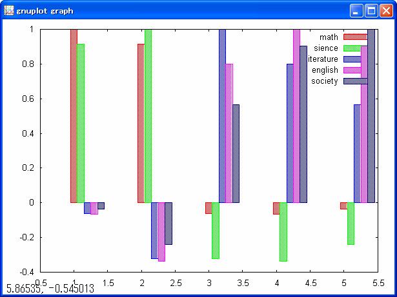Click the tall red math bar in group 1
Viewport: 397px width, 297px height.
(74, 116)
